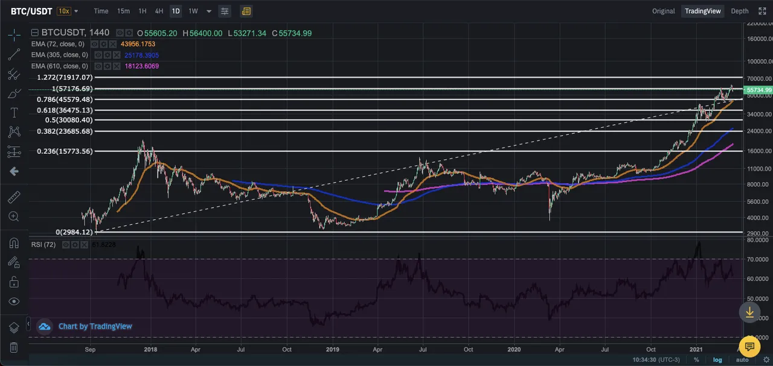This screenshot has height=366, width=773.
Task: Hide the EMA 305 indicator
Action: coord(98,55)
